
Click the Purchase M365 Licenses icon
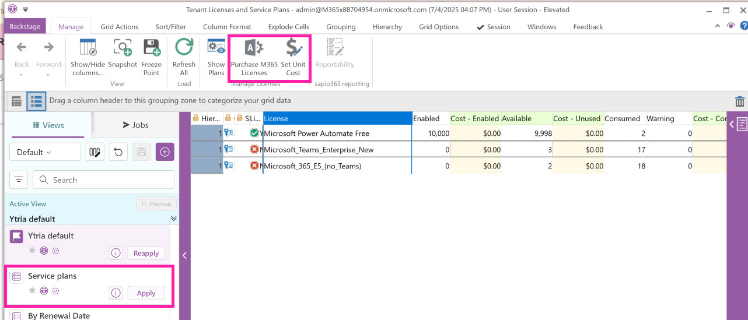[x=254, y=57]
